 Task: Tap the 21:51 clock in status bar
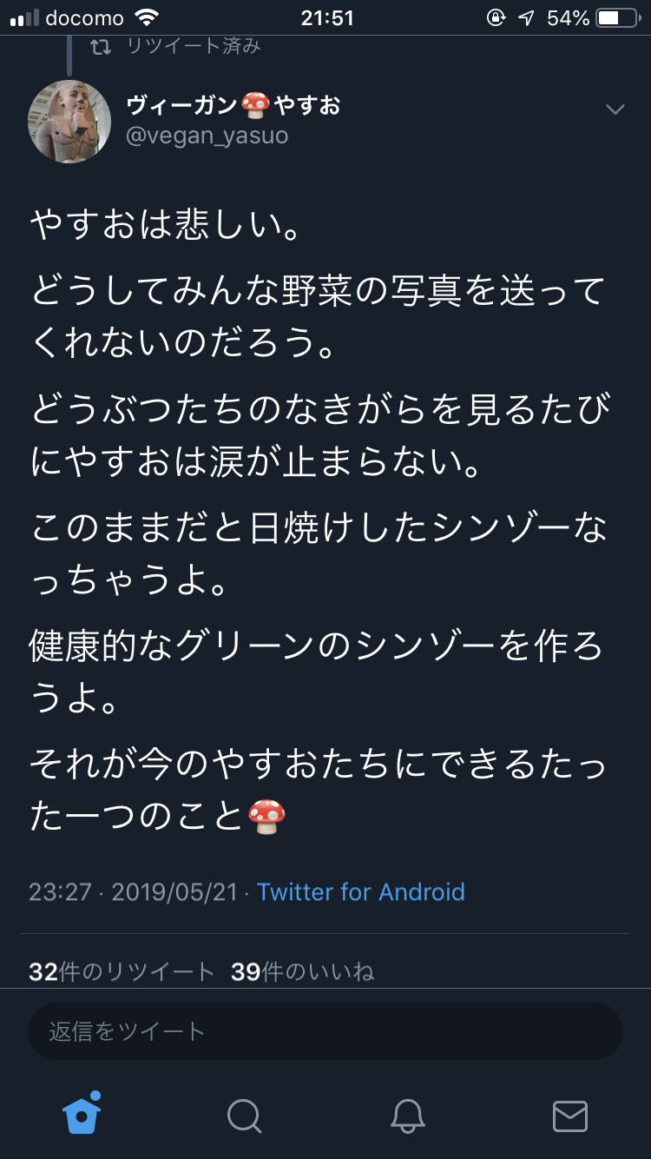point(327,17)
